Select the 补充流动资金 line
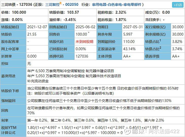This screenshot has width=185, height=137. 38,81
